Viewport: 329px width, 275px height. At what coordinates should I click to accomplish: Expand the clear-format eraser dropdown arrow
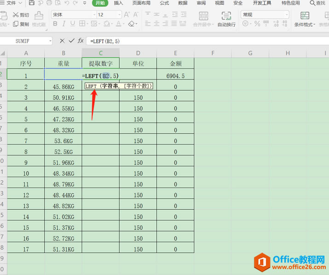137,24
